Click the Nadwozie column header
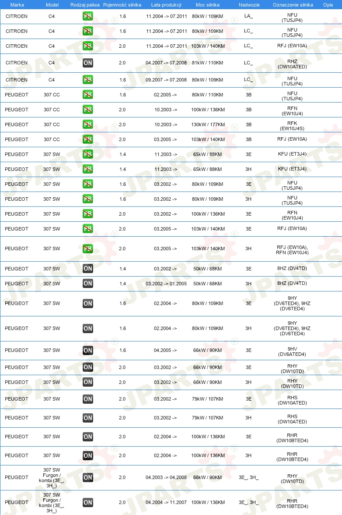 (249, 5)
